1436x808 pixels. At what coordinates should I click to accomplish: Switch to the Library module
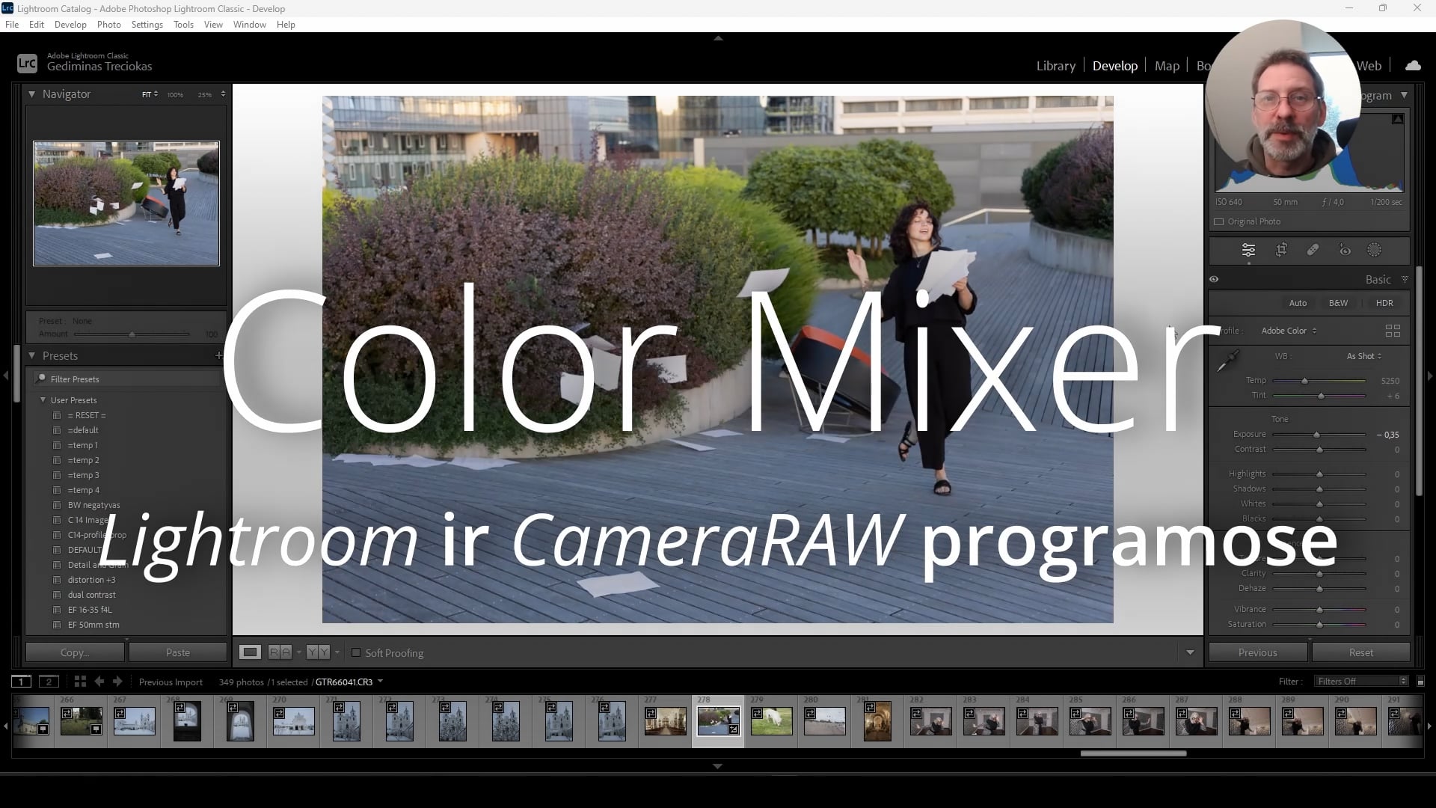[1055, 66]
